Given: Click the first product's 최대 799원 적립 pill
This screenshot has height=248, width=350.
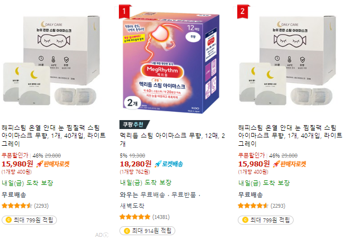Looking at the screenshot, I should point(29,220).
